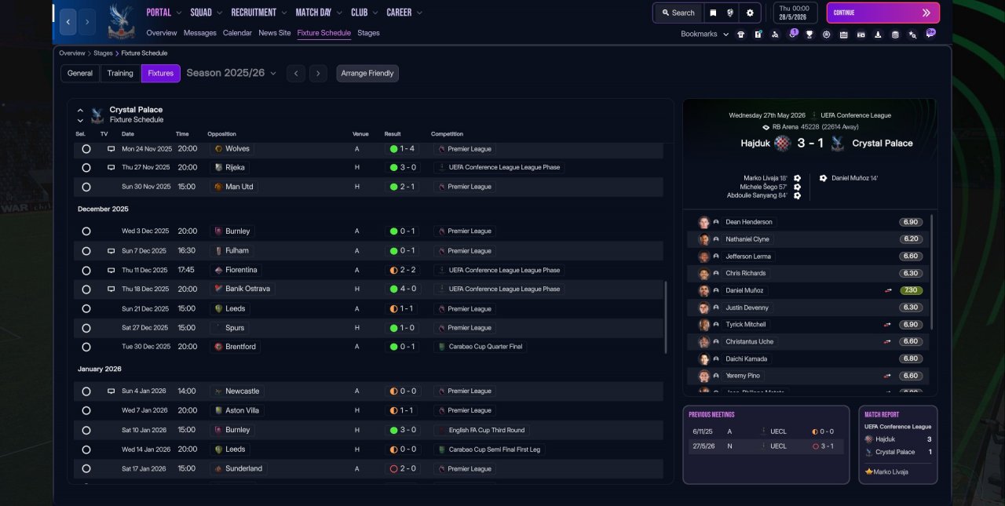
Task: Go to the Stages tab
Action: (x=368, y=33)
